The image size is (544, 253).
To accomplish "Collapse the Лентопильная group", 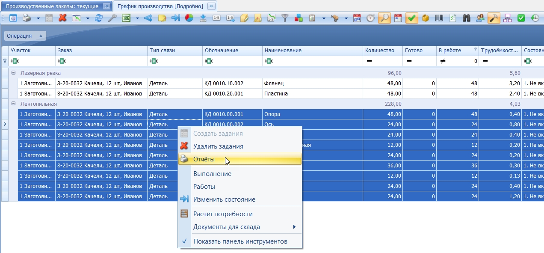I will [x=13, y=104].
